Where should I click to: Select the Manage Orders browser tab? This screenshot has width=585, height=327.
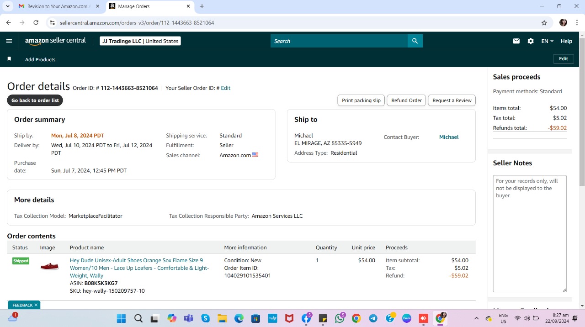151,6
